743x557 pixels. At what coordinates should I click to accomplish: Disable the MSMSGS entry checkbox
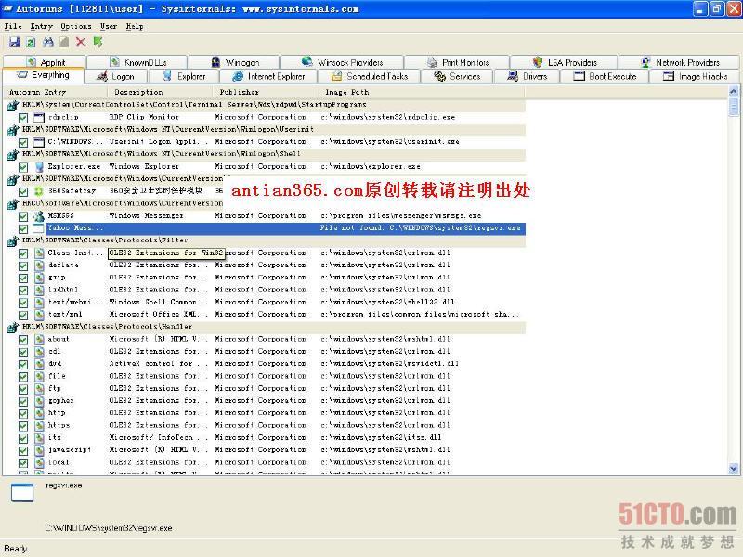click(x=22, y=216)
